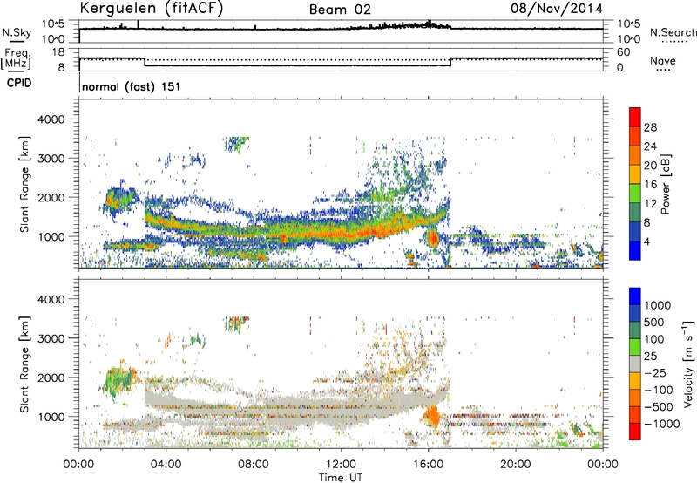697x483 pixels.
Task: Click the "-100" velocity colorbar label
Action: (659, 390)
